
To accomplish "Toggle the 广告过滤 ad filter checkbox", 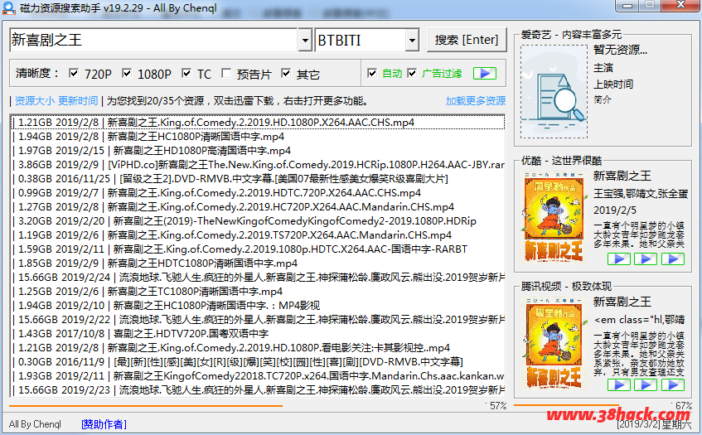I will click(x=413, y=73).
